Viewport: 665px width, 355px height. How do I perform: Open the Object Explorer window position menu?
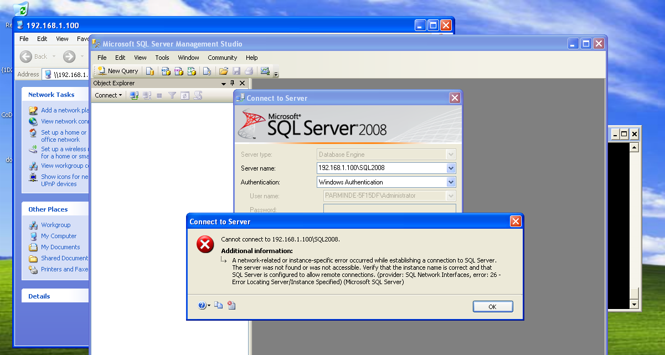[224, 83]
